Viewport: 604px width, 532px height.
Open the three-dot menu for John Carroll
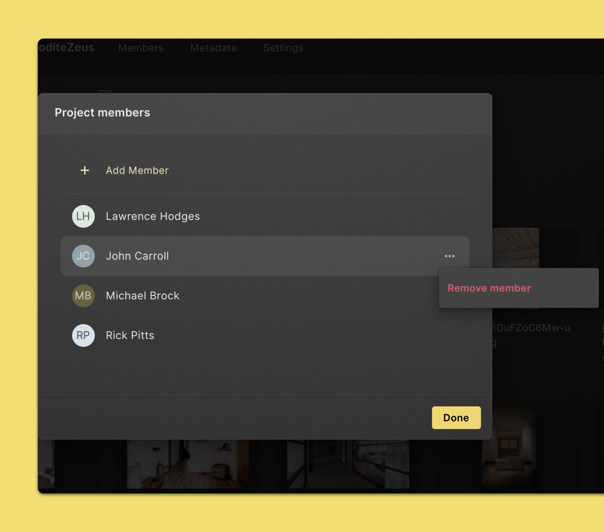pyautogui.click(x=449, y=256)
